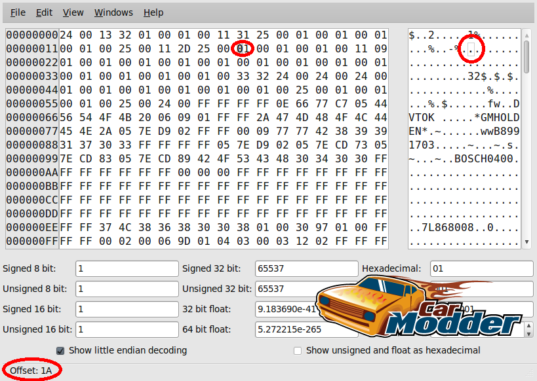Click the scroll down arrow of ASCII pane
The height and width of the screenshot is (381, 537).
527,242
